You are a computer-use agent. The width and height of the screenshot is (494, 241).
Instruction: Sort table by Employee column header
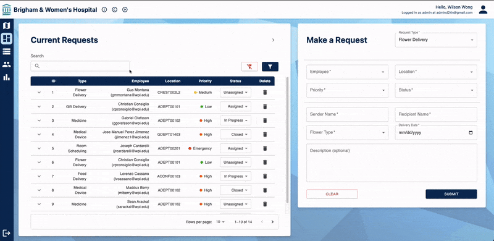[x=140, y=81]
